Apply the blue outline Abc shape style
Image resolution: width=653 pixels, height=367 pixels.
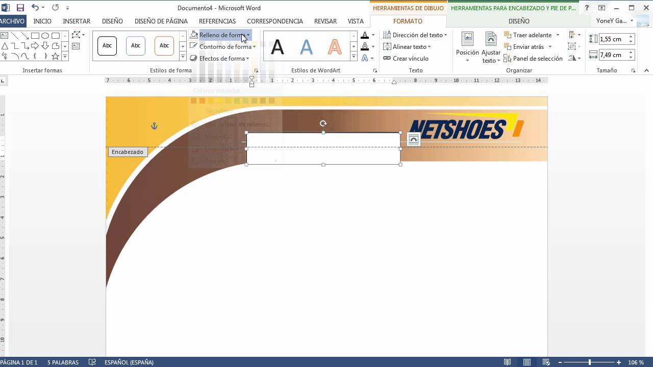tap(136, 46)
